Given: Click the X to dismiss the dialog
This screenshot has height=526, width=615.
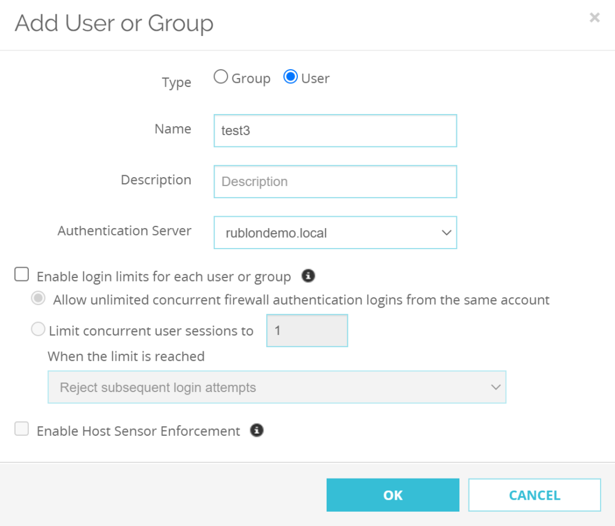Looking at the screenshot, I should (x=594, y=17).
